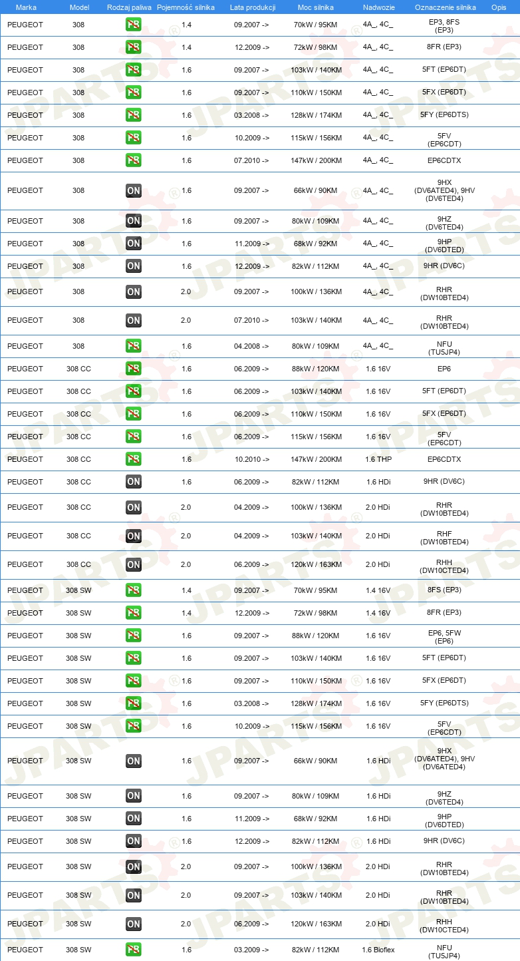
Task: Click the 10.2010 -> date in the 308 CC row
Action: point(251,459)
